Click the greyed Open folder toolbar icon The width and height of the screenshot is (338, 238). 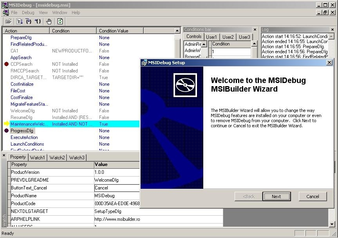pyautogui.click(x=8, y=21)
